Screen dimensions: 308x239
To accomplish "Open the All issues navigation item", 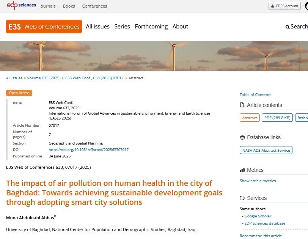I will tap(97, 27).
